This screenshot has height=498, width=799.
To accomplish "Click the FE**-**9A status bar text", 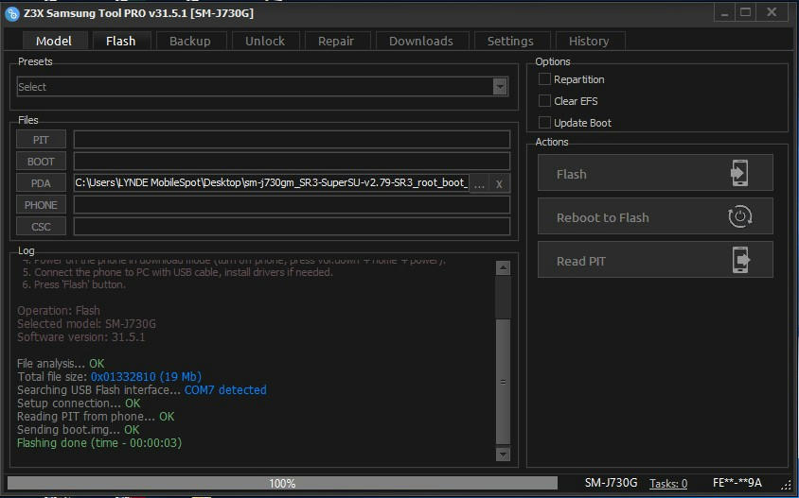I will point(737,483).
